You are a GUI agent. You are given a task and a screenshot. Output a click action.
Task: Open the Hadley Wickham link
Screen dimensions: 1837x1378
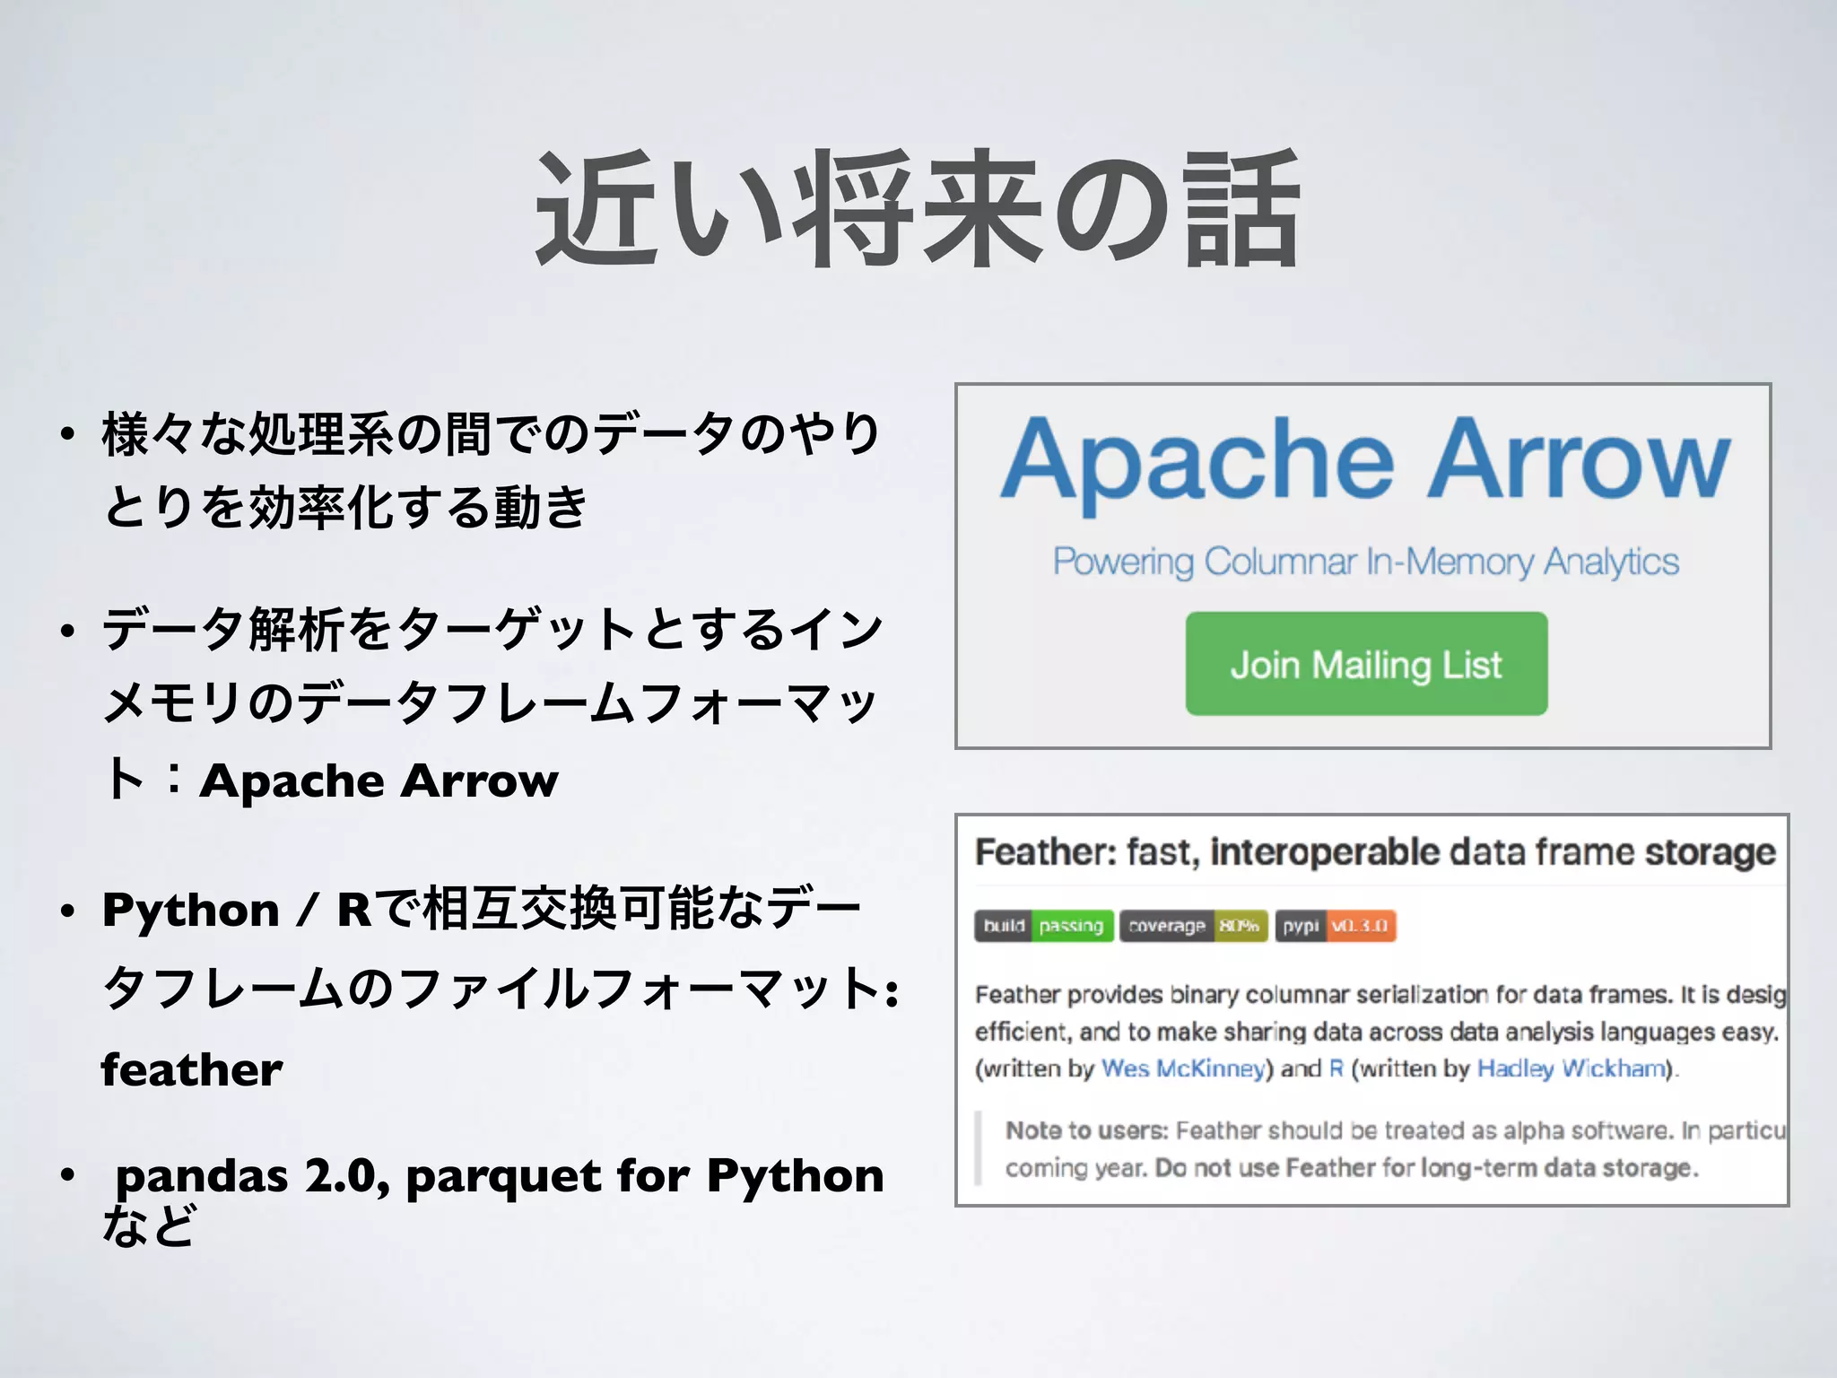[x=1572, y=1068]
